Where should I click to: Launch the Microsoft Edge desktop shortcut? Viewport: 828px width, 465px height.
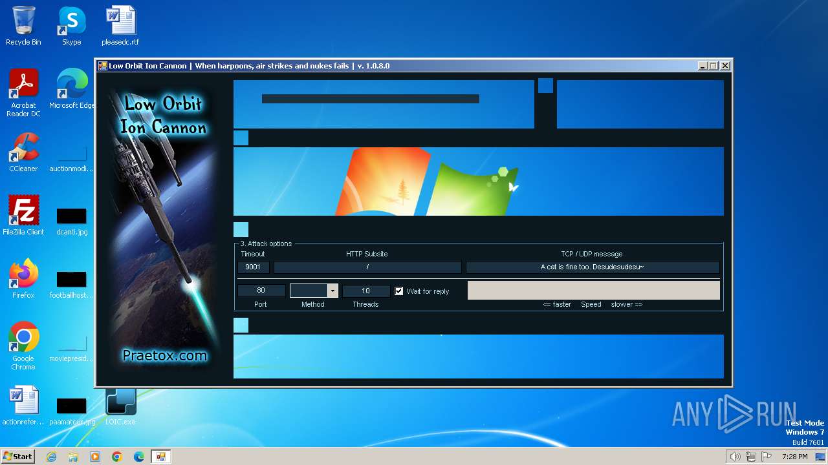coord(72,89)
